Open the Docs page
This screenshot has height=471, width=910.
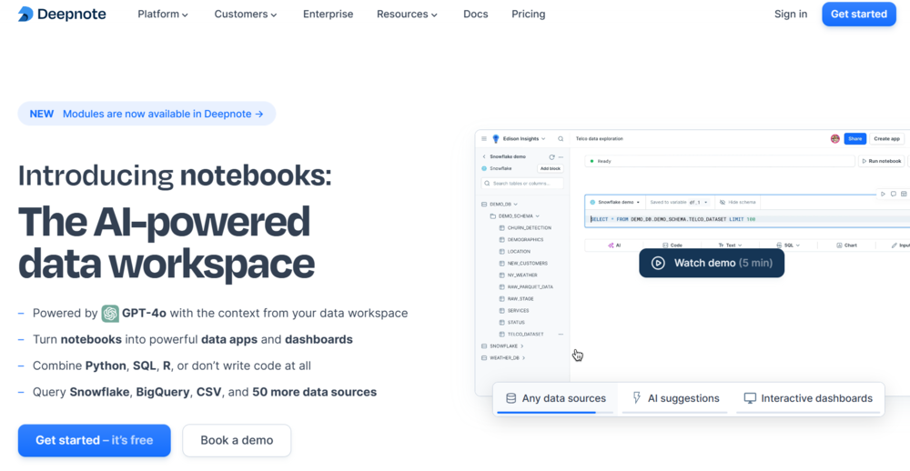[x=475, y=14]
